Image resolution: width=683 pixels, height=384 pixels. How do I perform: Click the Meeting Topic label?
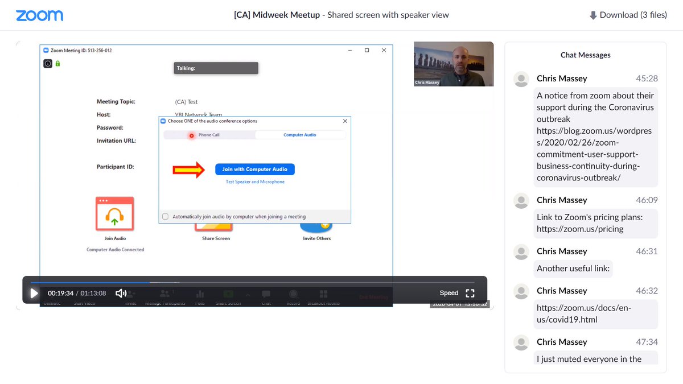click(116, 102)
